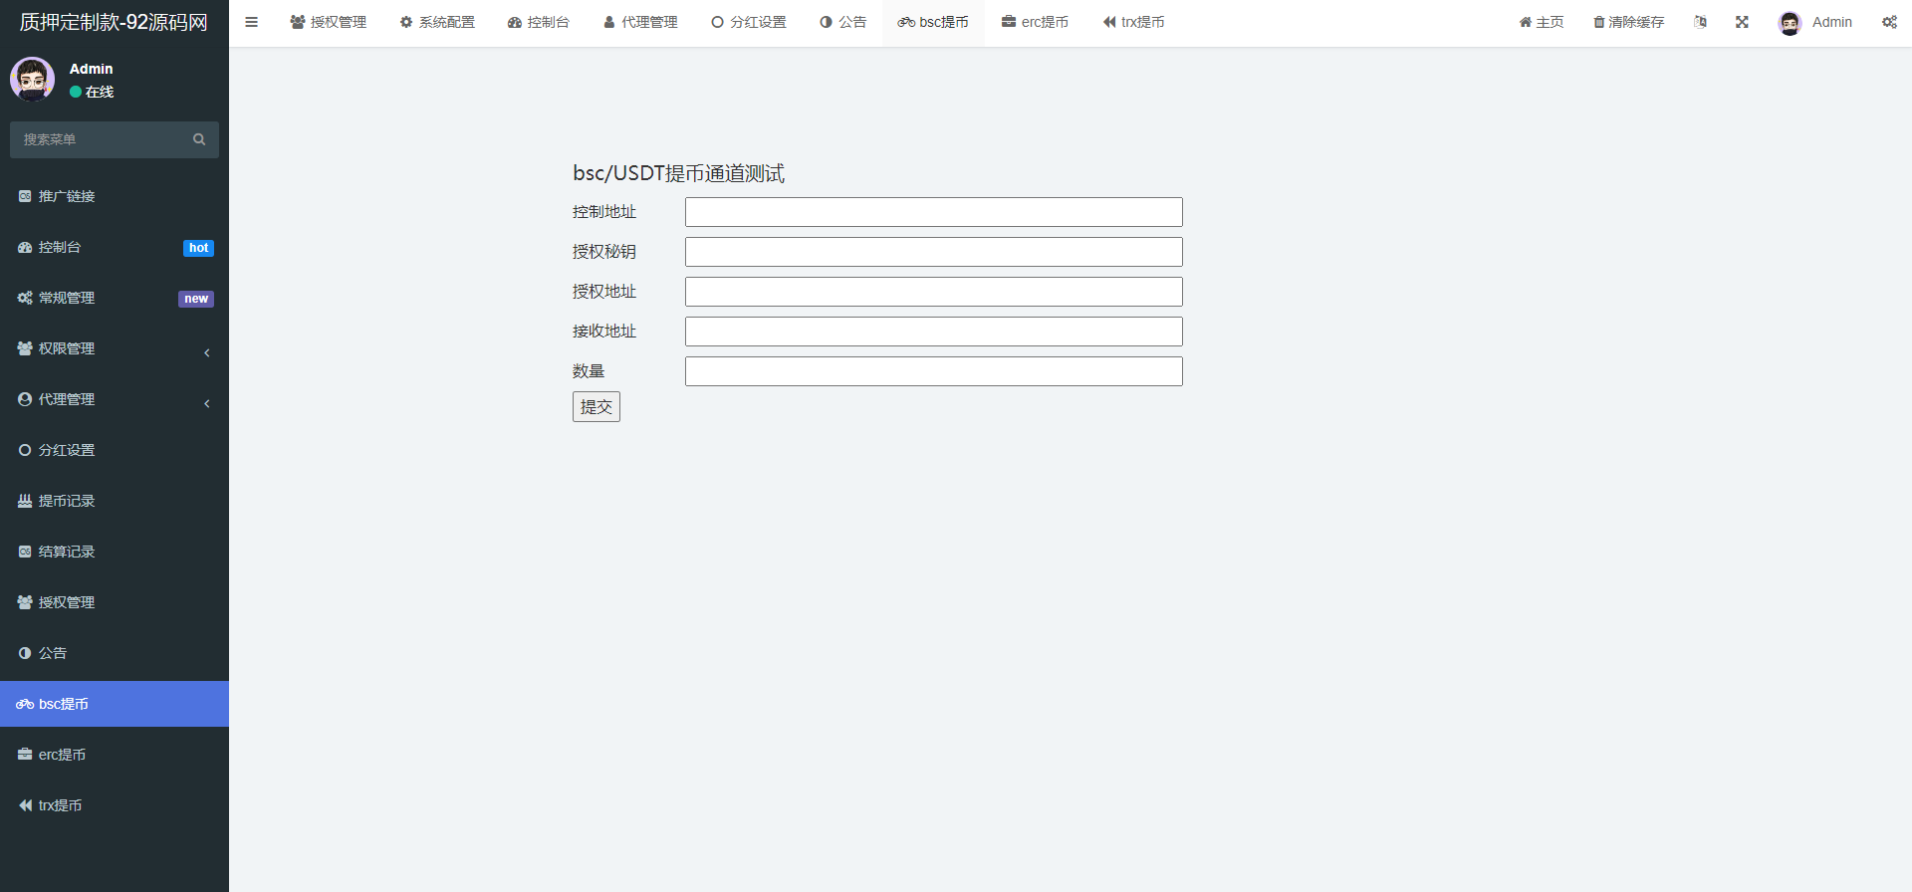
Task: Click into the 控制地址 input field
Action: (x=933, y=212)
